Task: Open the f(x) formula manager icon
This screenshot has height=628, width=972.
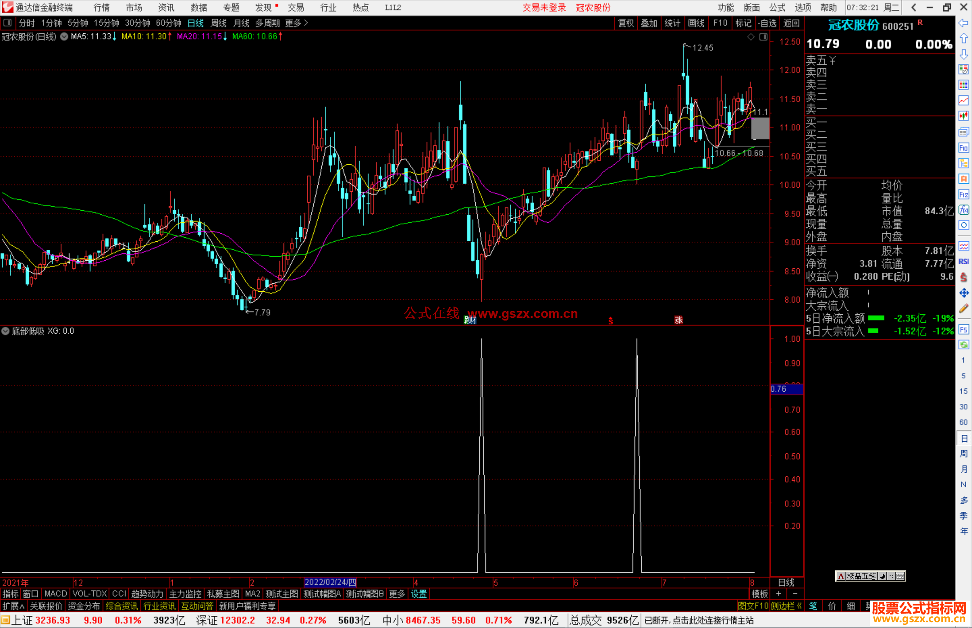Action: click(963, 210)
